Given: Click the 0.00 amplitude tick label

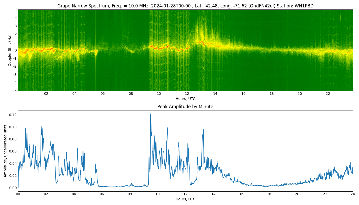Looking at the screenshot, I should pos(13,188).
